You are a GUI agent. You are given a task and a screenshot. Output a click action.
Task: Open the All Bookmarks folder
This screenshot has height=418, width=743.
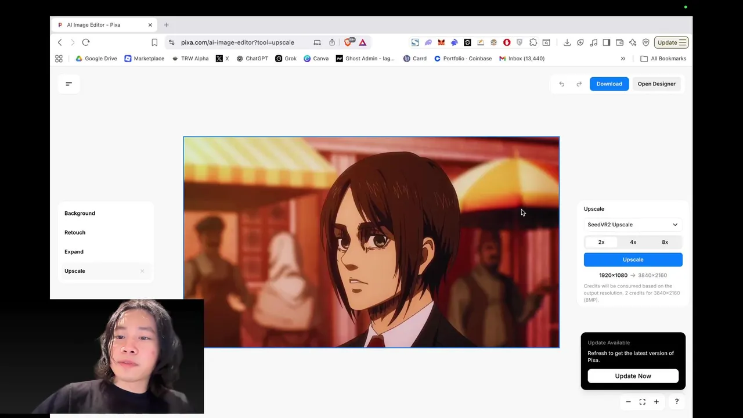coord(663,59)
